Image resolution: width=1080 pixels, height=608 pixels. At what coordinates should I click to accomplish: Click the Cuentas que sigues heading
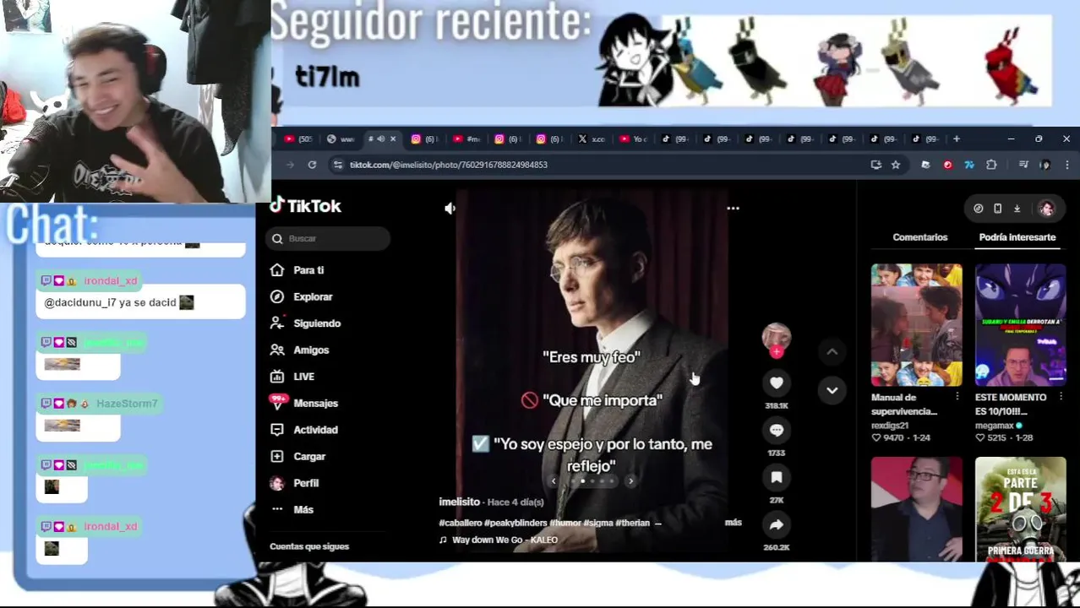click(x=309, y=547)
